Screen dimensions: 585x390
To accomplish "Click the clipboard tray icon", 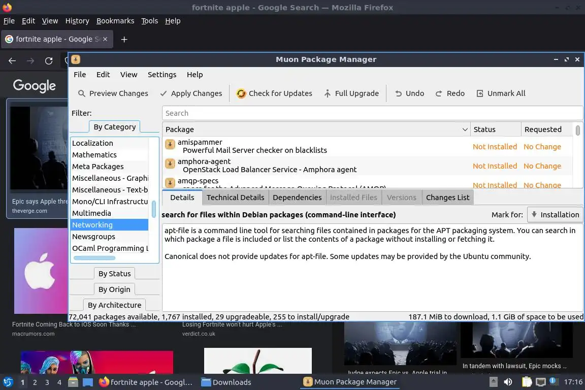I will (x=527, y=382).
